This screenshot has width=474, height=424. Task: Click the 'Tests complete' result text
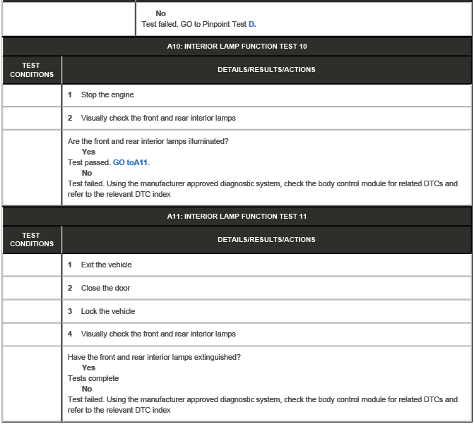tap(93, 378)
